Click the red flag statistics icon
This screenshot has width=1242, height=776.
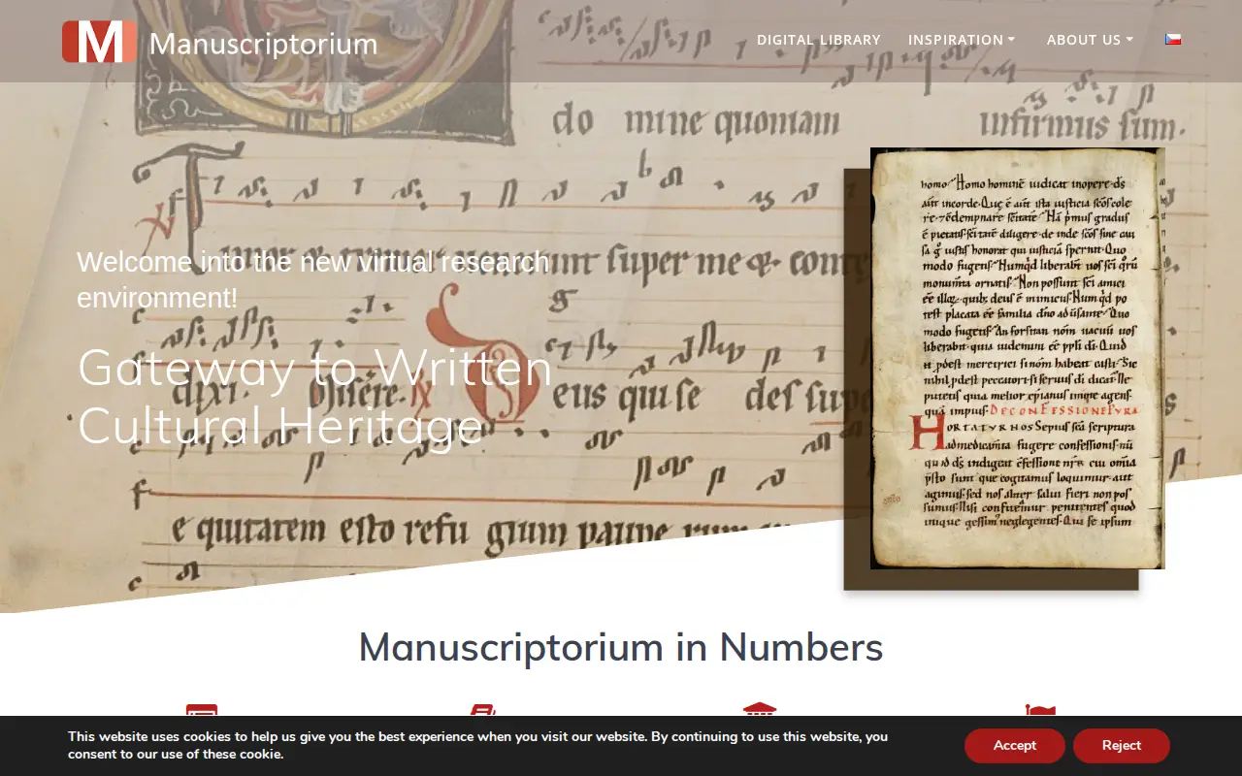(x=1040, y=711)
